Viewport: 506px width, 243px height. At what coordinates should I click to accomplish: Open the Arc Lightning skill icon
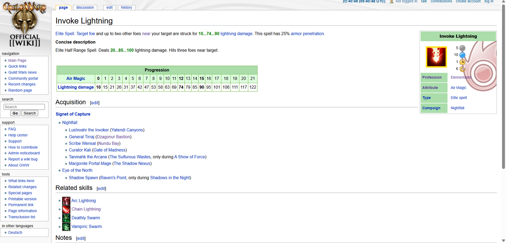pyautogui.click(x=66, y=201)
